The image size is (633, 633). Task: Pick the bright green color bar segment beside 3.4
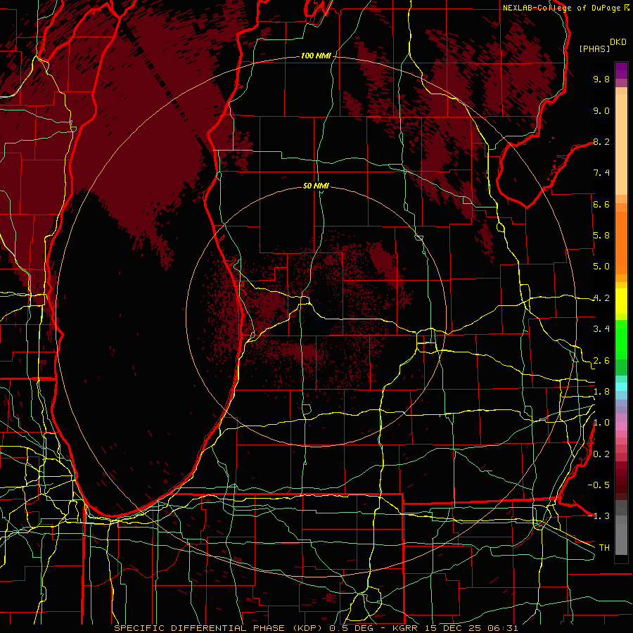(621, 339)
